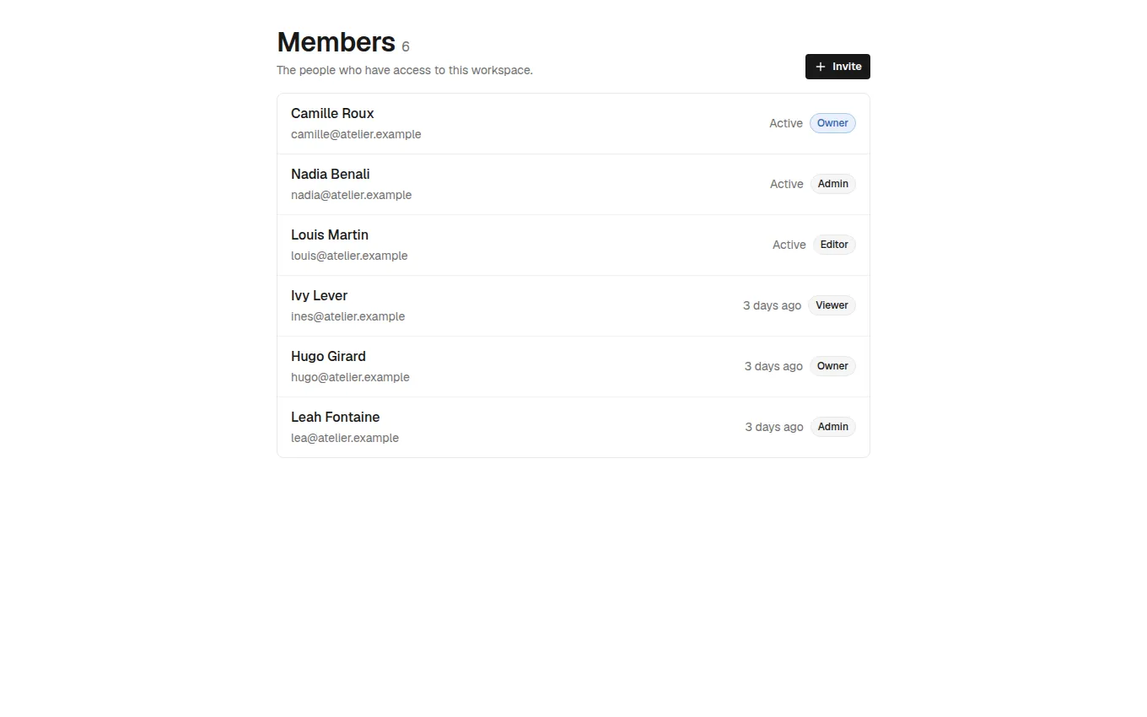
Task: Click Camille Roux's Active status
Action: point(786,123)
